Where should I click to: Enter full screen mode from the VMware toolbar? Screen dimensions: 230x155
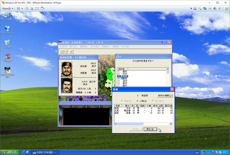click(37, 9)
